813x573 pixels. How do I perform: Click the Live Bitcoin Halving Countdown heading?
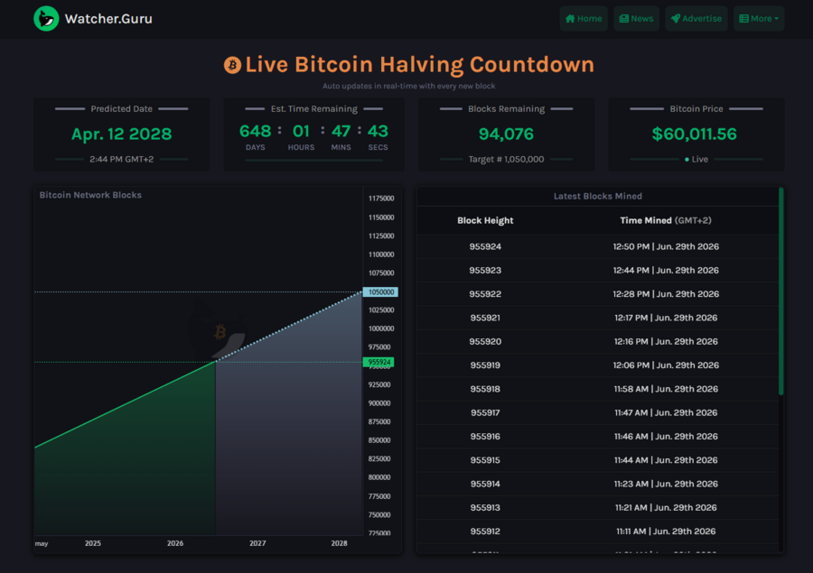click(x=419, y=65)
